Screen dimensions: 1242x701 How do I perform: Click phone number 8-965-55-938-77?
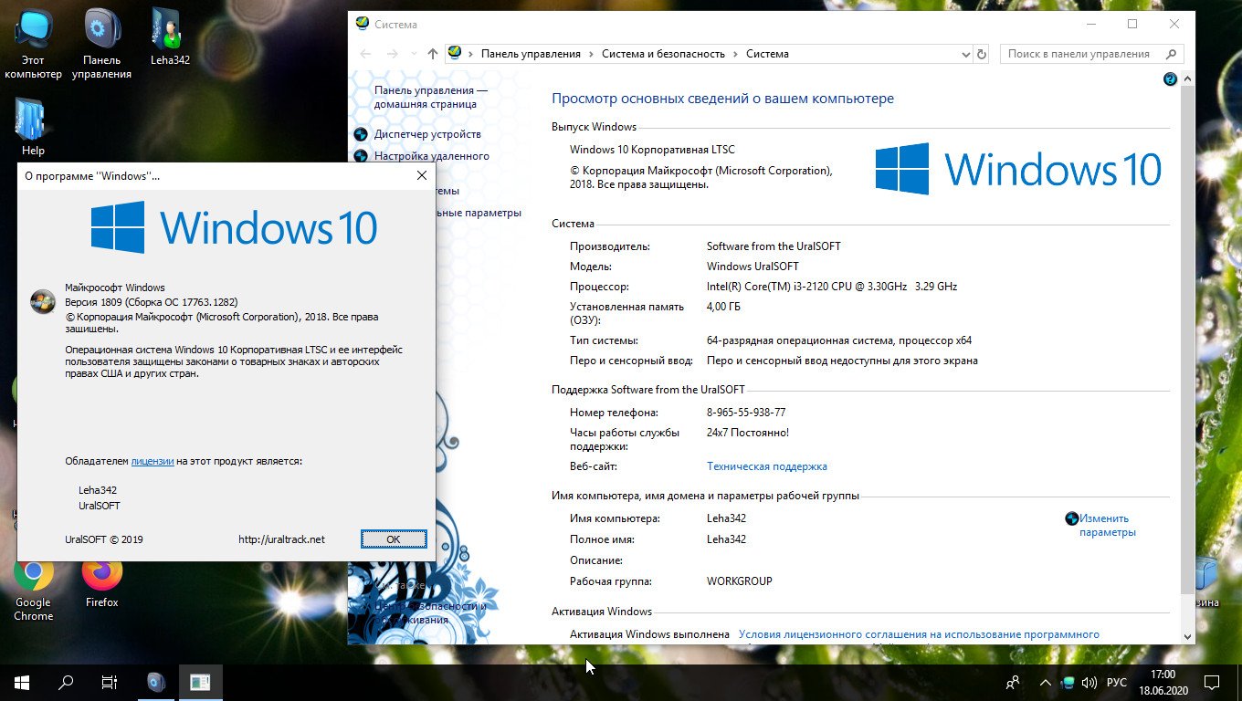click(x=746, y=413)
